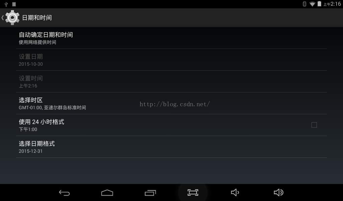Toggle 自动确定日期和时间 setting
The width and height of the screenshot is (343, 201).
[171, 38]
